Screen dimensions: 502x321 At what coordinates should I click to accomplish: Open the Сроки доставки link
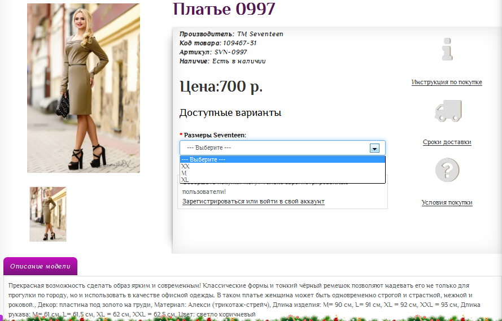tap(447, 142)
